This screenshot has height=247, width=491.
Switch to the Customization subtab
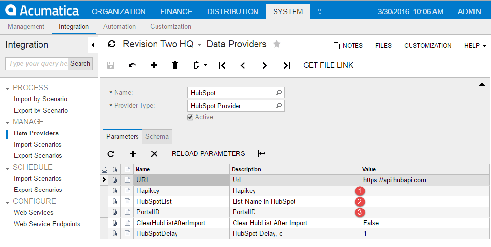171,27
